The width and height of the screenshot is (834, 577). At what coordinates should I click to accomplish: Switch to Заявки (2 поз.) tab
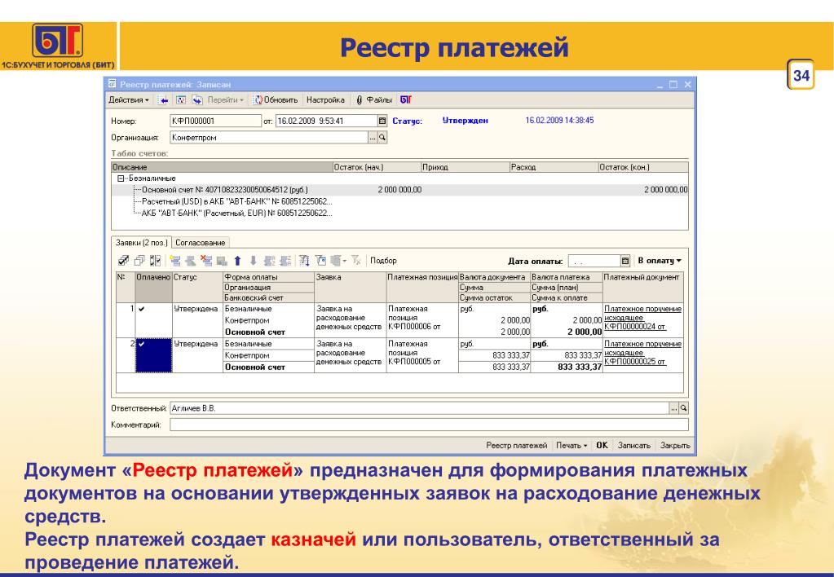pos(142,243)
